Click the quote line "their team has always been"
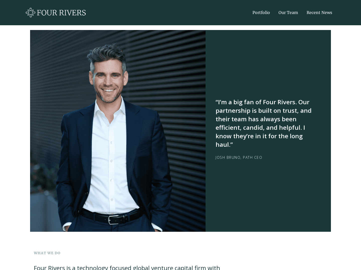This screenshot has width=361, height=270. coord(256,119)
